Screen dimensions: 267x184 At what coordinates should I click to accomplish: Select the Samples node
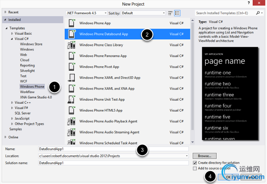click(x=15, y=129)
